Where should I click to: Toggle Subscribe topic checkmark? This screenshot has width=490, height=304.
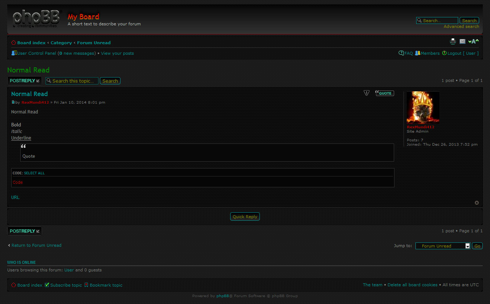click(47, 285)
